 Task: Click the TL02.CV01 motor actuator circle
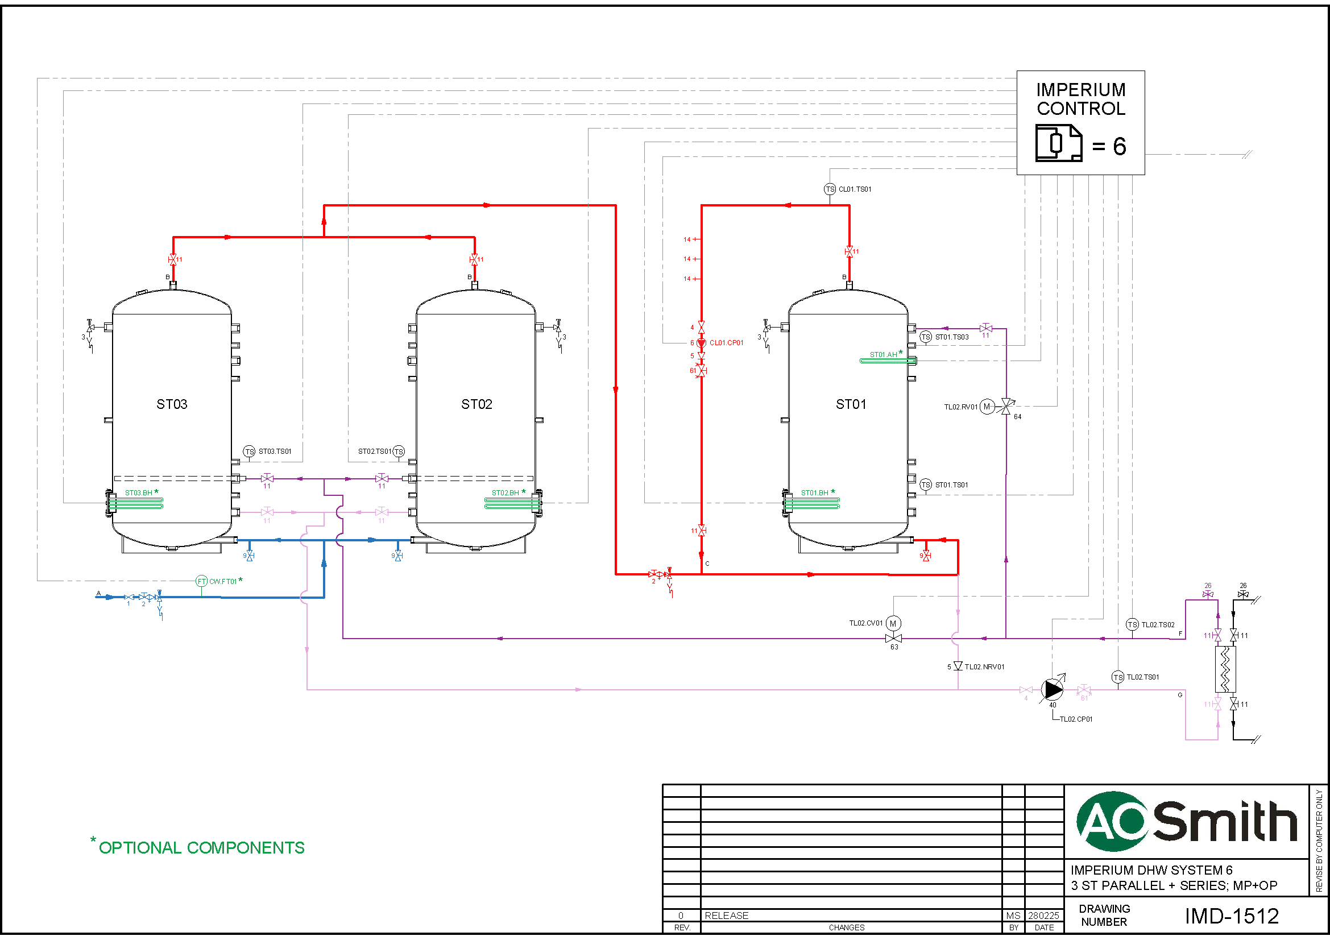(893, 623)
